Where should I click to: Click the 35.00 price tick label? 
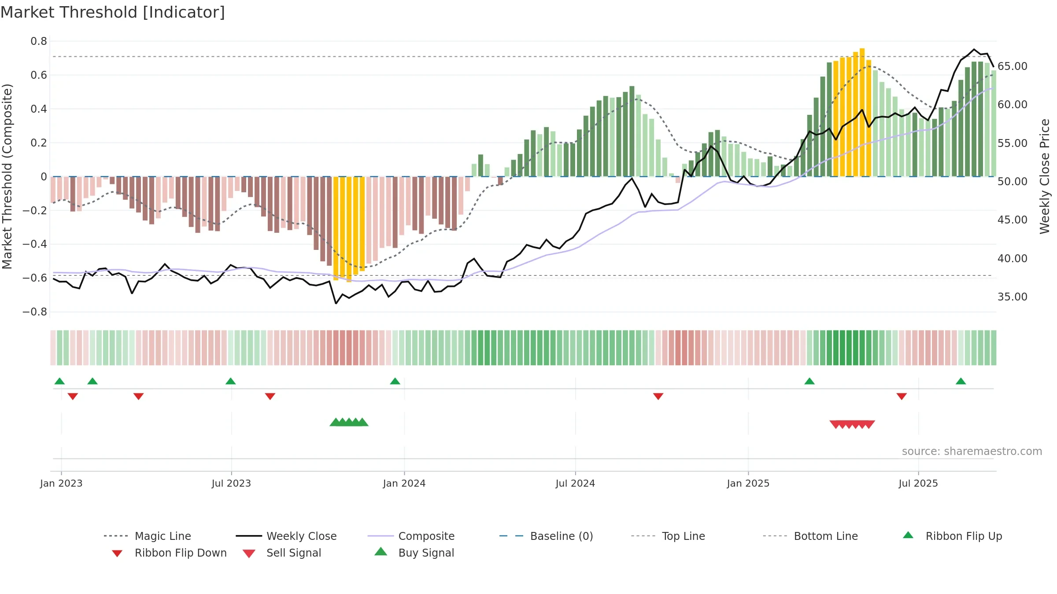1013,297
